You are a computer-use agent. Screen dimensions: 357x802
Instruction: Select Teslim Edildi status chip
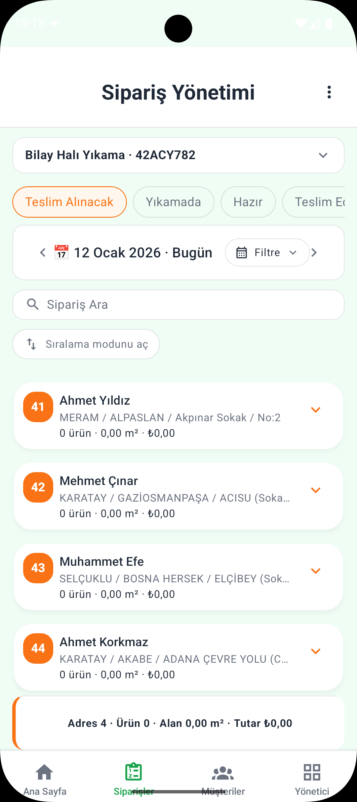click(317, 202)
